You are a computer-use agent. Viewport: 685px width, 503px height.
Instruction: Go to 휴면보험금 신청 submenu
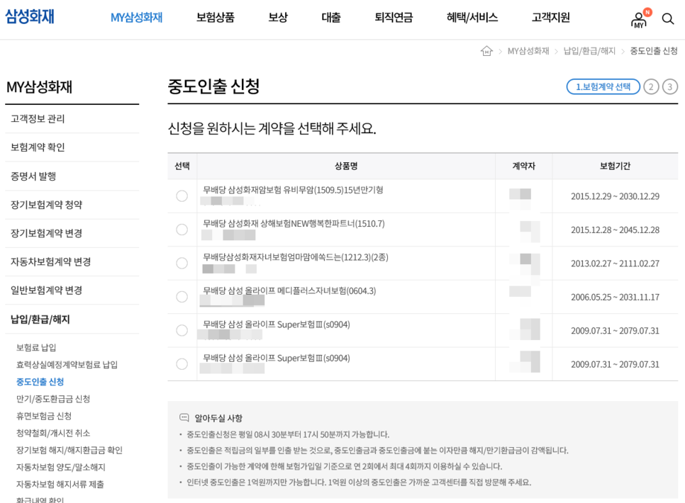coord(44,416)
